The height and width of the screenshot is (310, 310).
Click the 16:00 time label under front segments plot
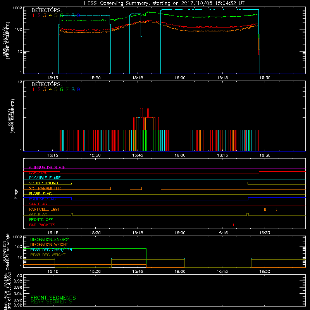point(180,78)
